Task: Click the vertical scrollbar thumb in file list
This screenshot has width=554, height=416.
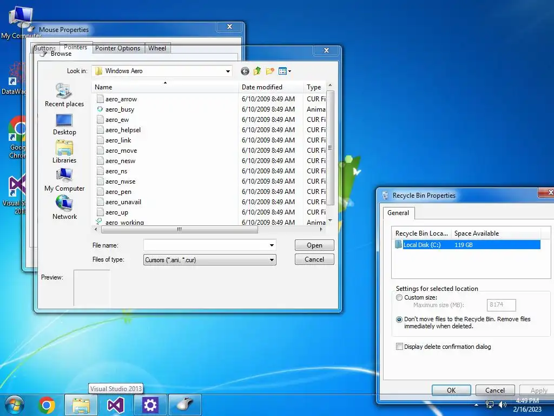Action: tap(330, 147)
